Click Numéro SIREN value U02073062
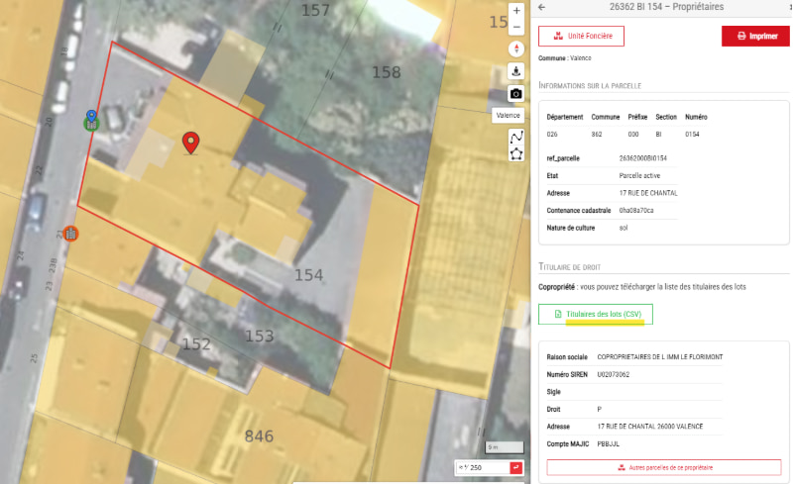The height and width of the screenshot is (484, 794). 614,375
